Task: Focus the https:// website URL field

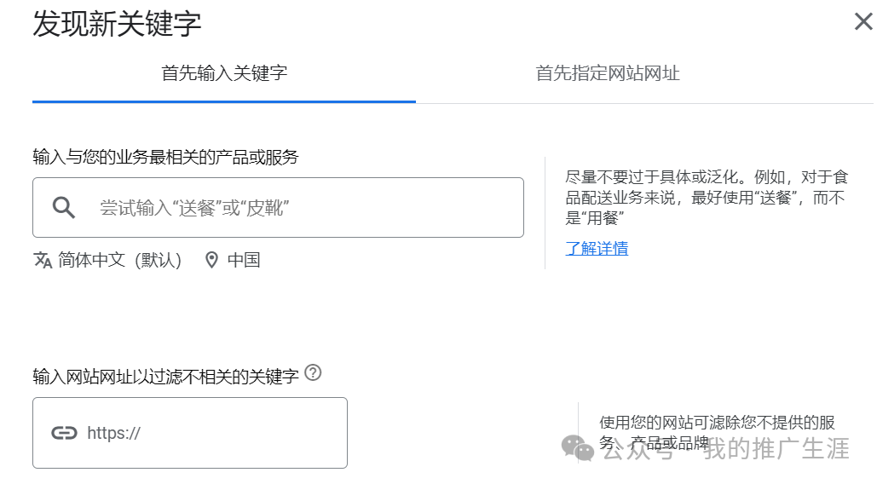Action: click(x=213, y=433)
